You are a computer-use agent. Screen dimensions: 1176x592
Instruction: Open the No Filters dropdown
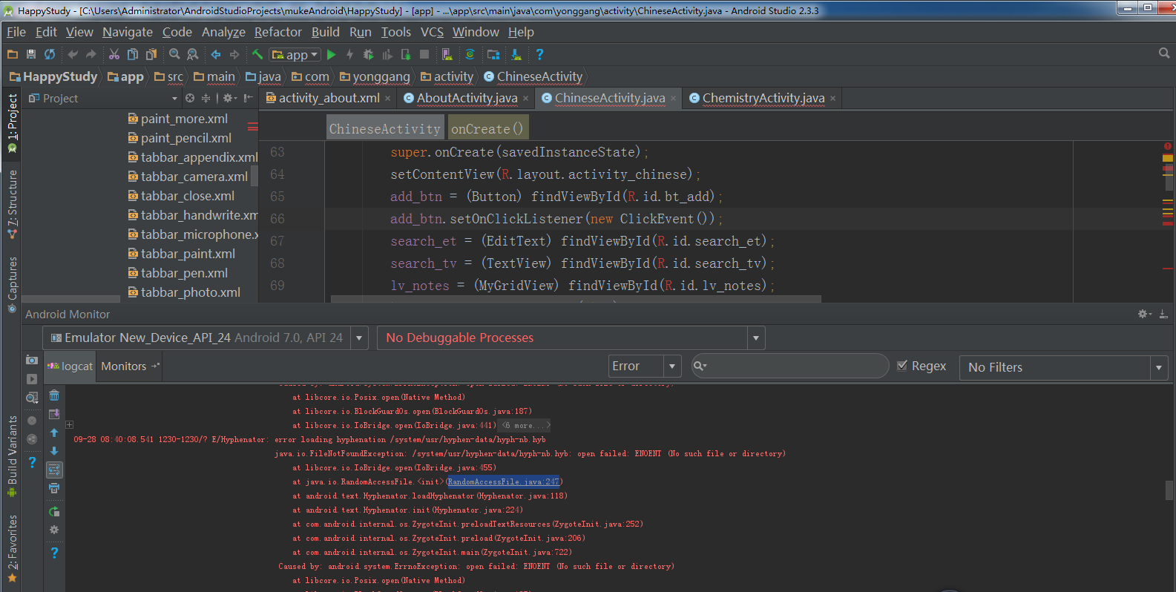click(x=1159, y=367)
